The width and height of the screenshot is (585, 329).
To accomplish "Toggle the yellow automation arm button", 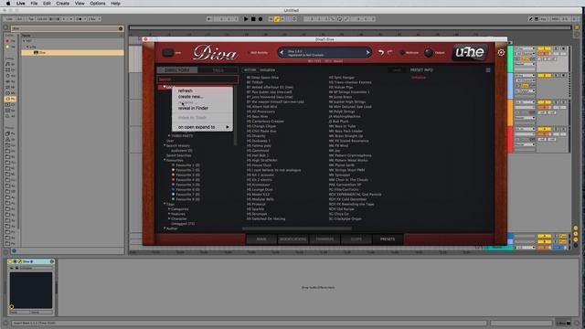I will [276, 19].
